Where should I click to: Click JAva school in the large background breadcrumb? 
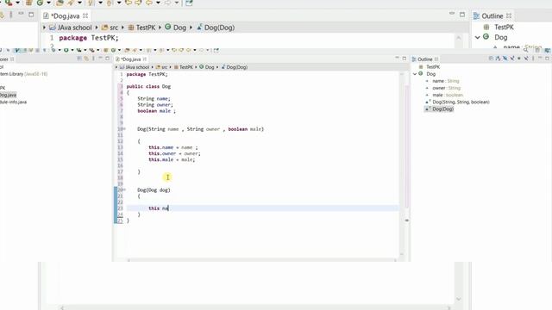click(74, 28)
